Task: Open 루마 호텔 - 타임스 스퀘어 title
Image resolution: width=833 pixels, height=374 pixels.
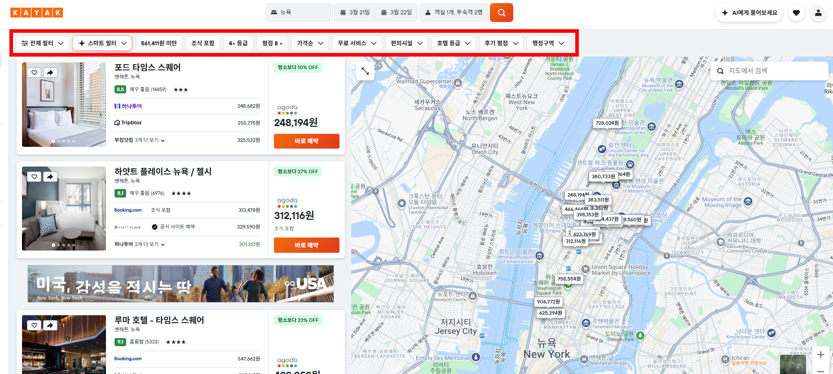Action: [x=159, y=320]
